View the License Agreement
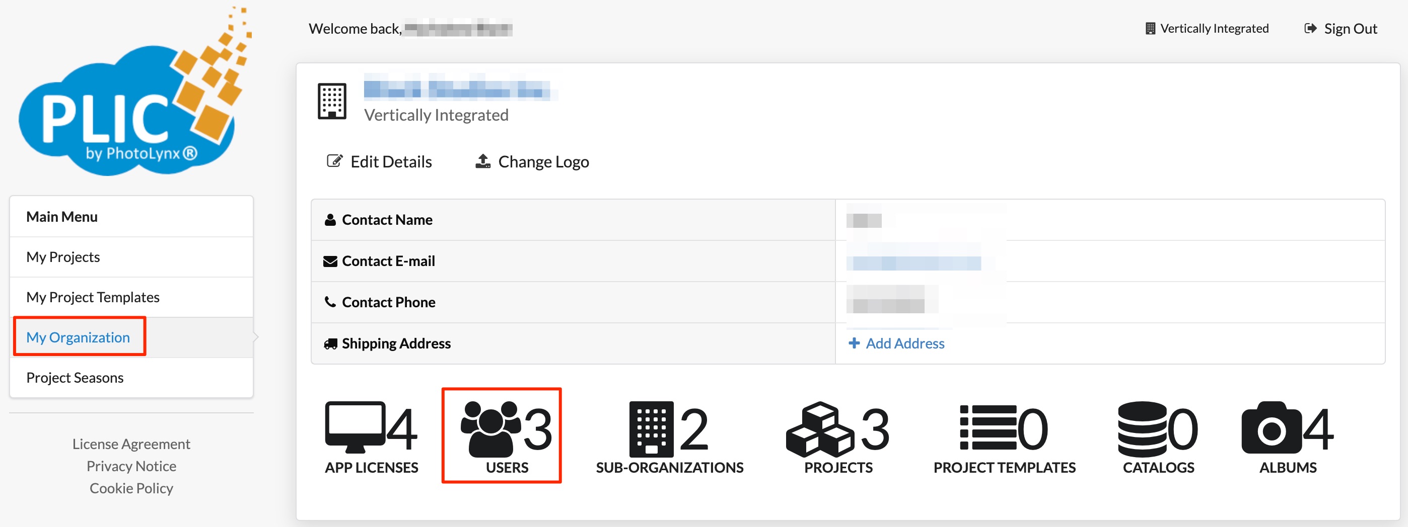1408x527 pixels. click(x=131, y=444)
